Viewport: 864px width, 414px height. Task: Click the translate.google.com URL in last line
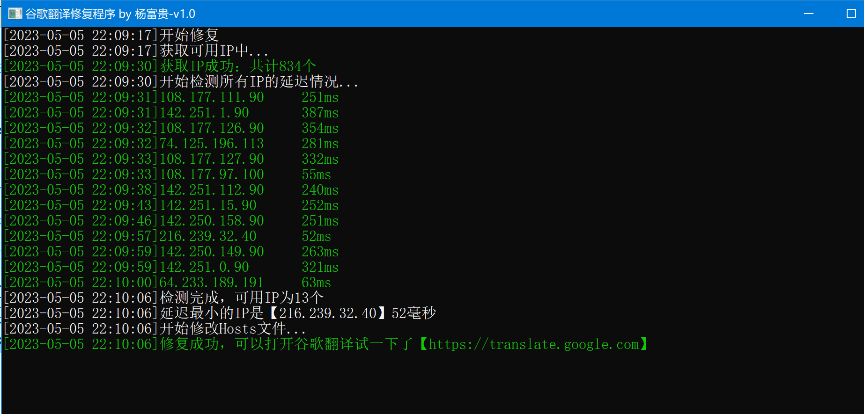pos(534,344)
